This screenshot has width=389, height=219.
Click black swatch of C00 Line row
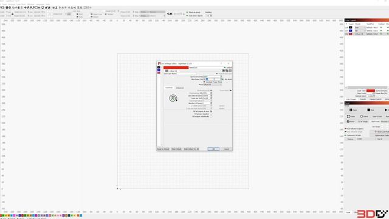pyautogui.click(x=350, y=27)
